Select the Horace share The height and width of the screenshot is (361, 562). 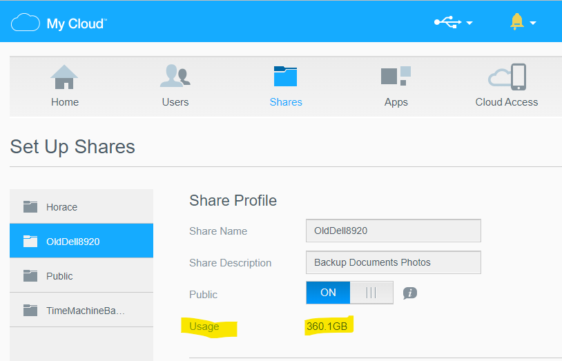pyautogui.click(x=81, y=206)
